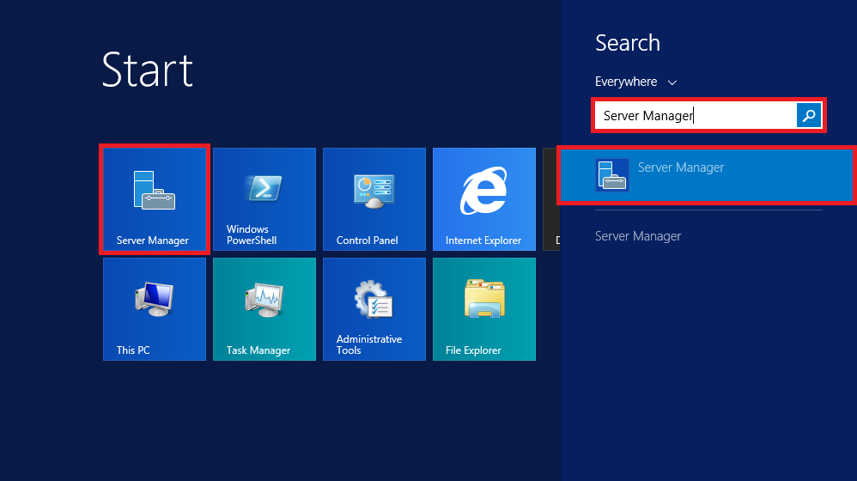Click the magnifier search button

(809, 115)
